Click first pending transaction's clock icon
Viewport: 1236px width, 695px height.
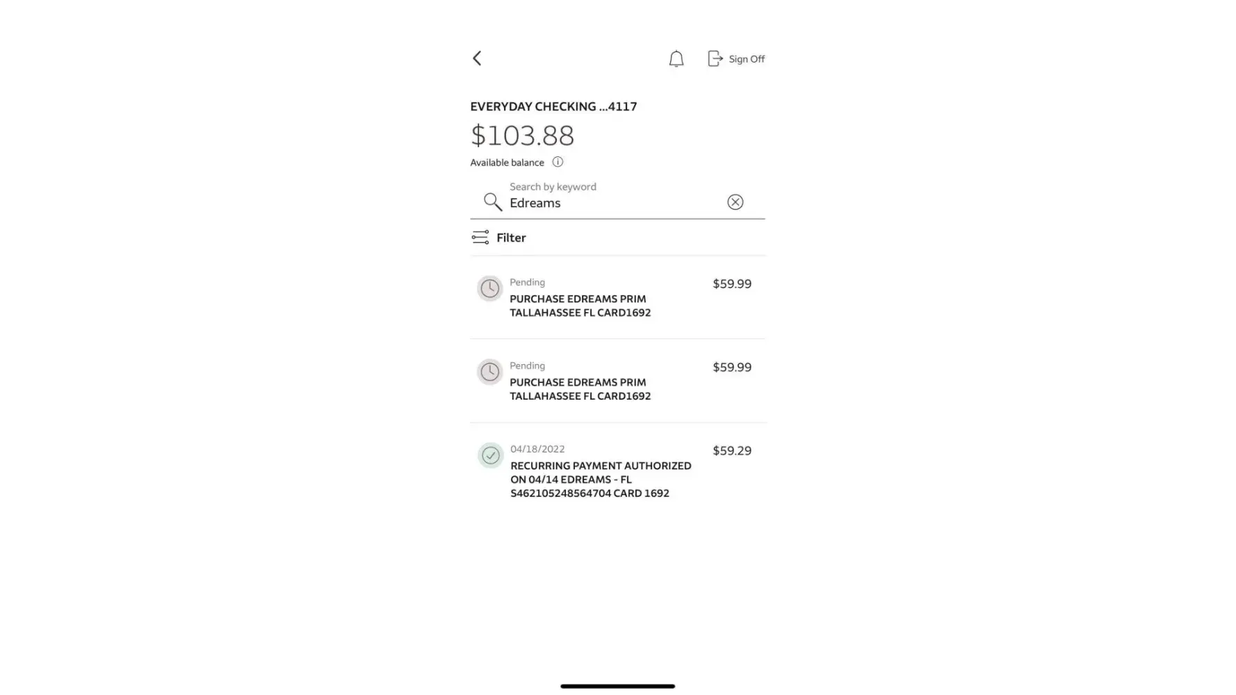[x=489, y=288]
